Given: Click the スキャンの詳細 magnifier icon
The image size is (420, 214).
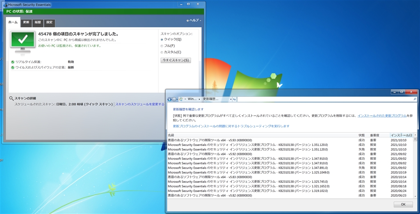Looking at the screenshot, I should point(11,98).
